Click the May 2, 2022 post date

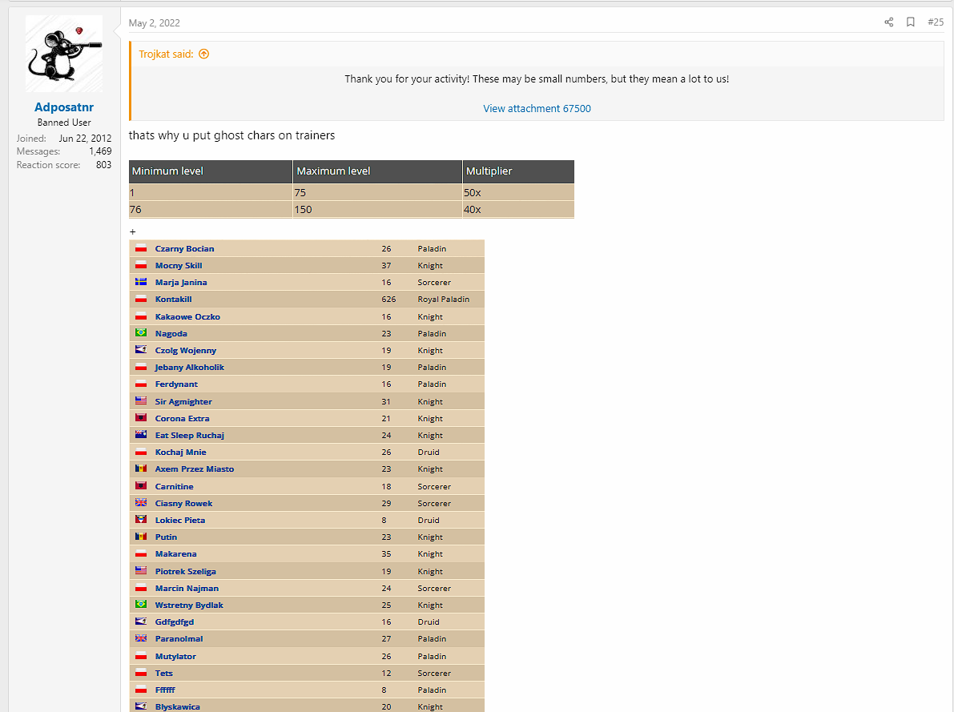click(x=155, y=23)
